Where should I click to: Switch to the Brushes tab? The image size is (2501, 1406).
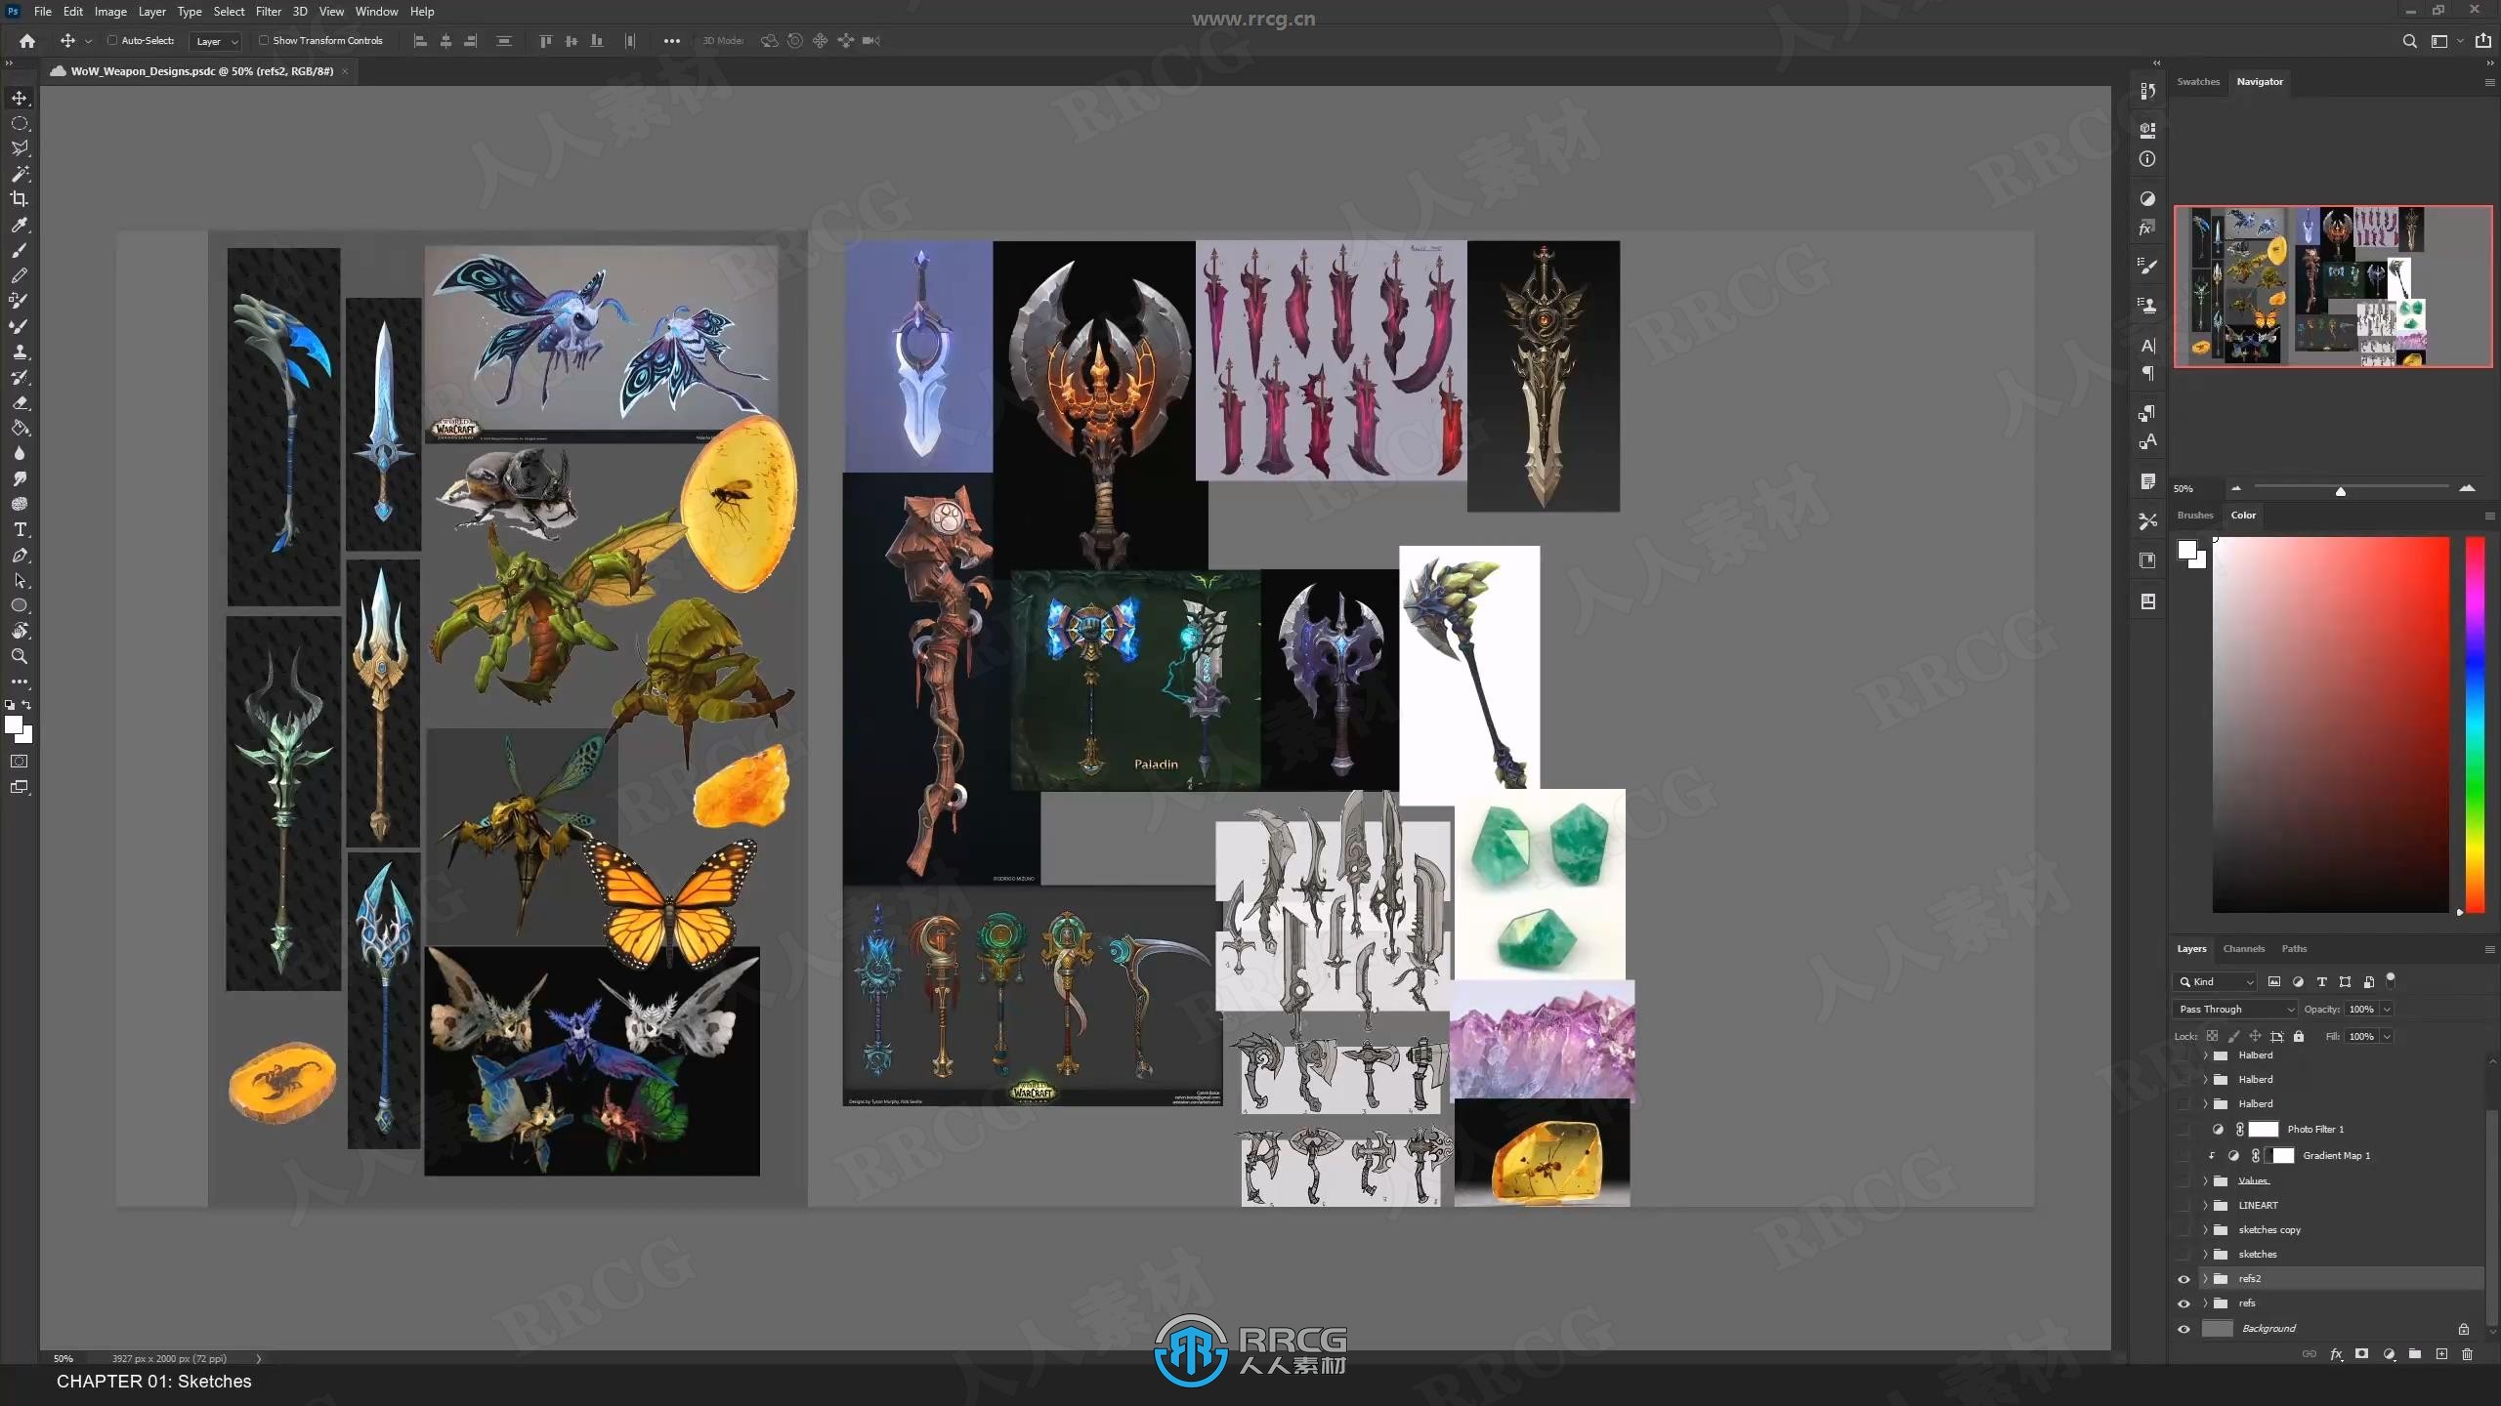click(x=2195, y=516)
